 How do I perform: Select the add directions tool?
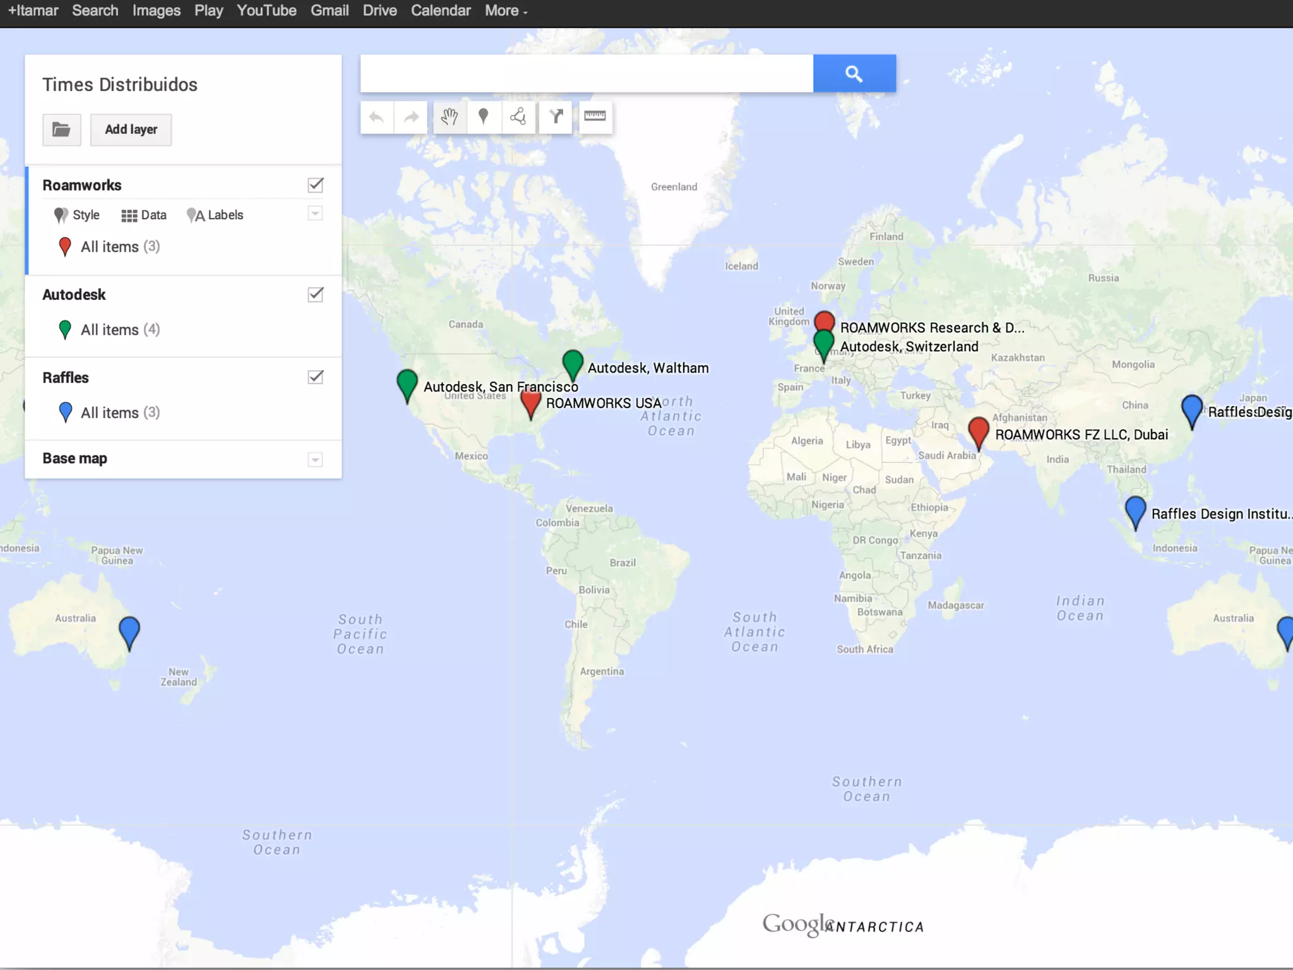556,117
